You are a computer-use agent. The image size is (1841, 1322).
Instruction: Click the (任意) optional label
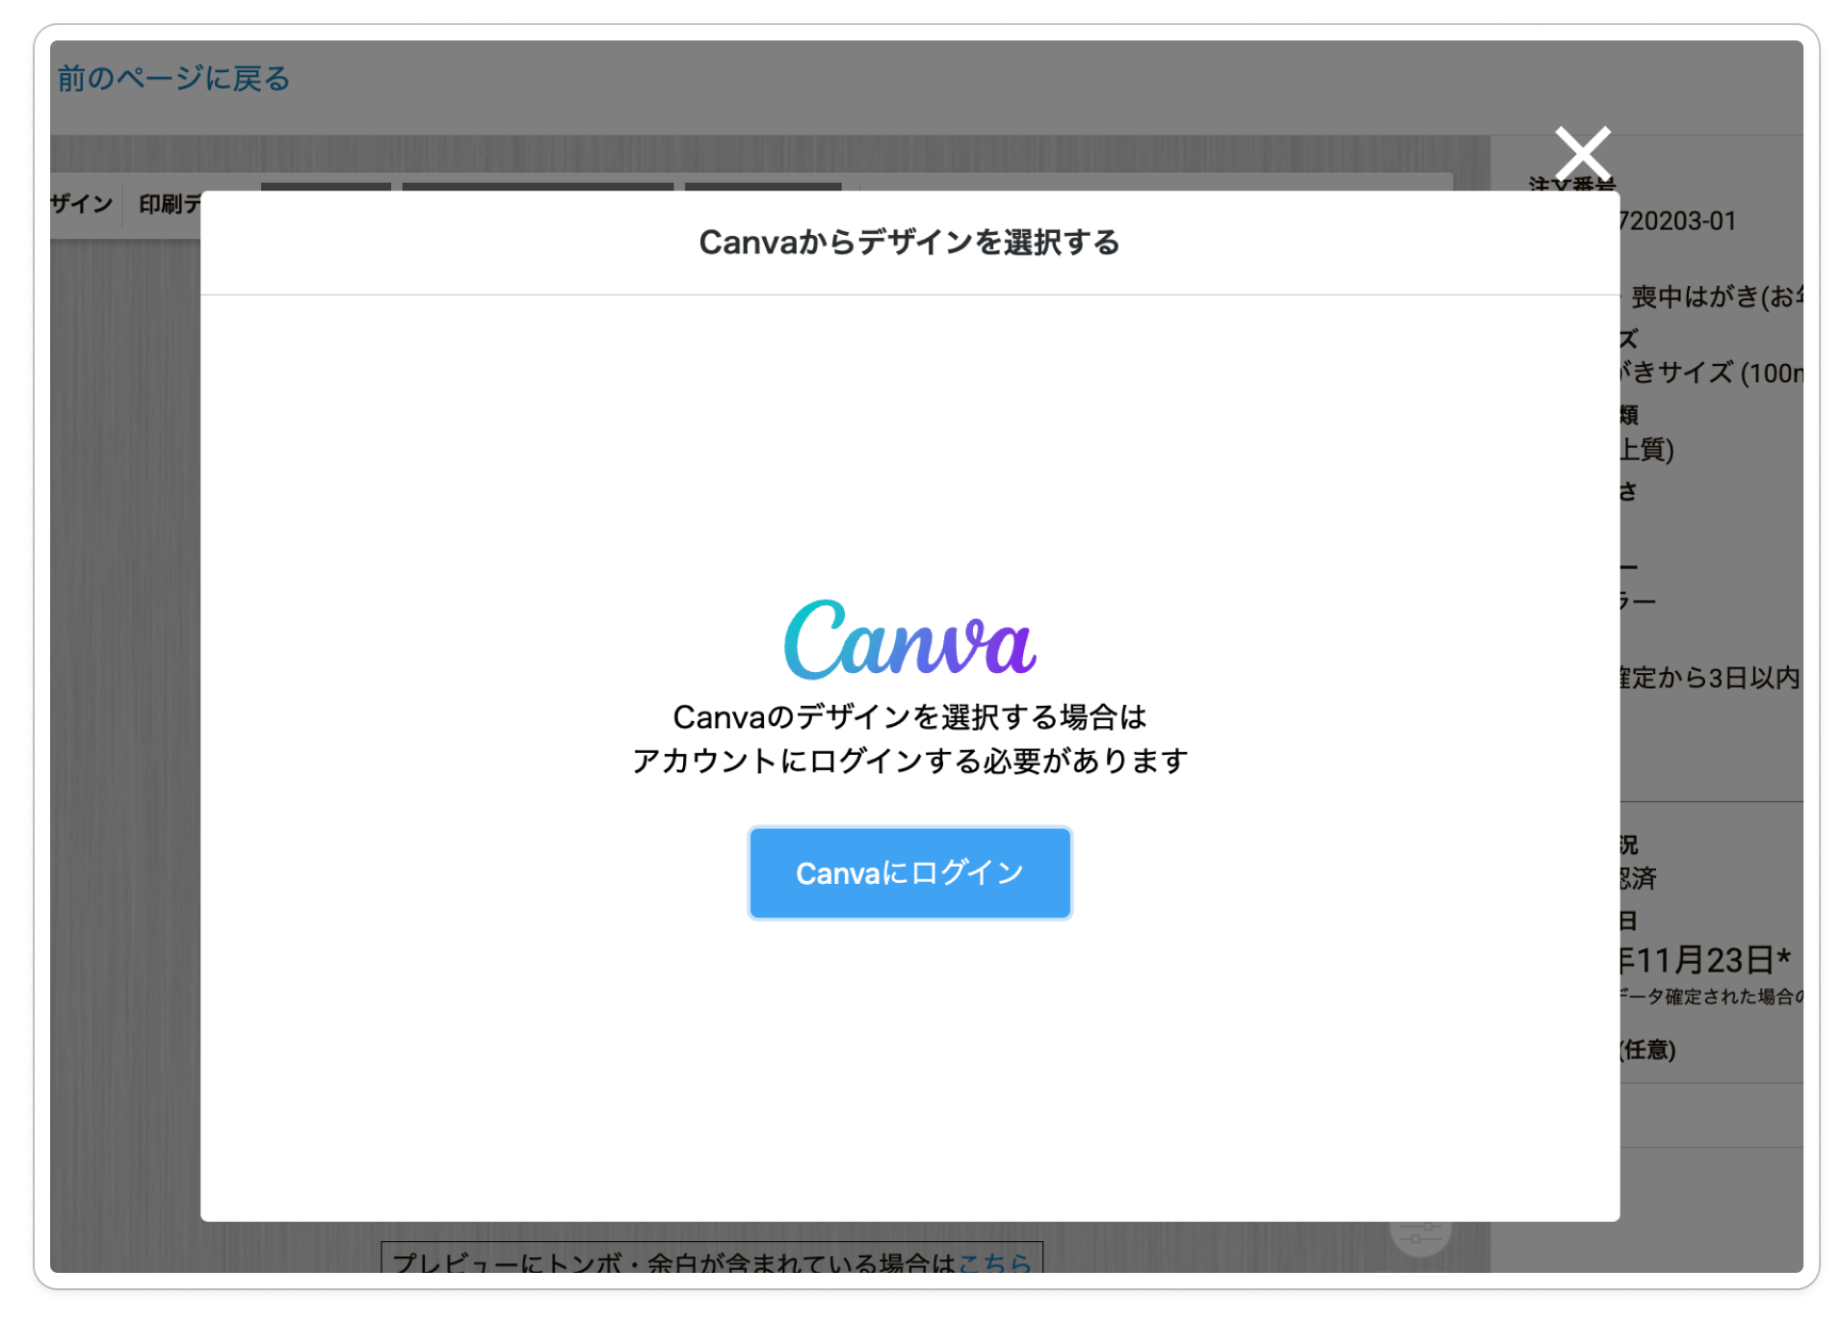click(x=1648, y=1050)
